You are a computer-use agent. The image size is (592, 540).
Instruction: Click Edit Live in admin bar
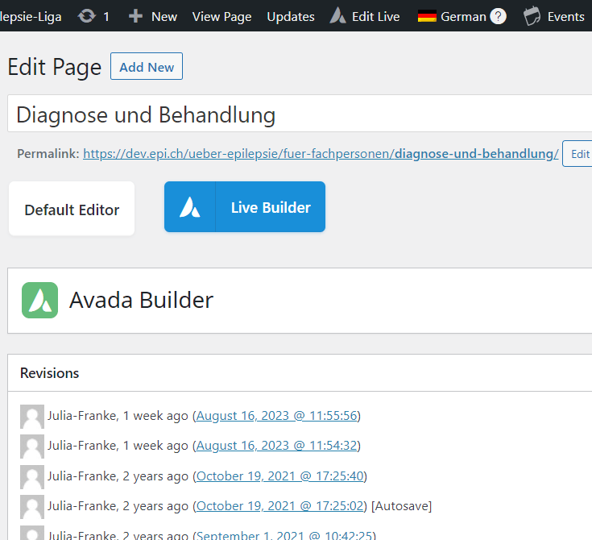click(x=375, y=17)
